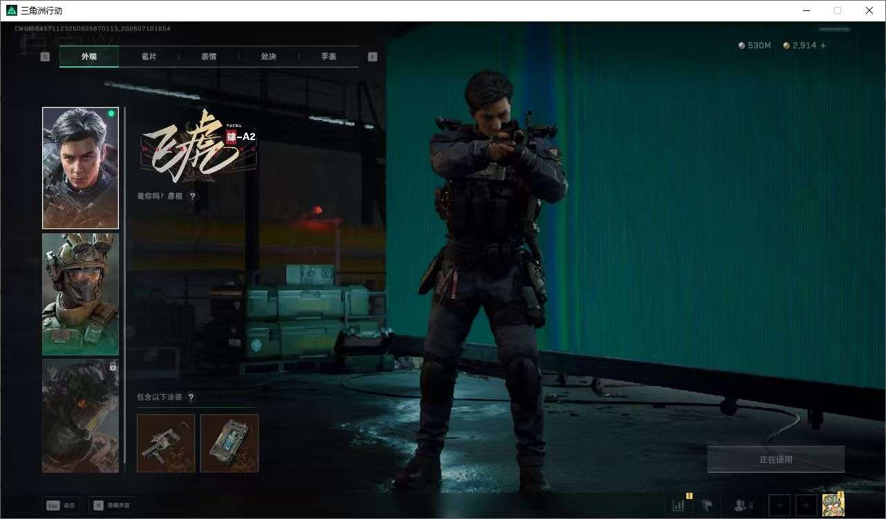Click the player avatar in bottom corner
Screen dimensions: 886x519
833,505
